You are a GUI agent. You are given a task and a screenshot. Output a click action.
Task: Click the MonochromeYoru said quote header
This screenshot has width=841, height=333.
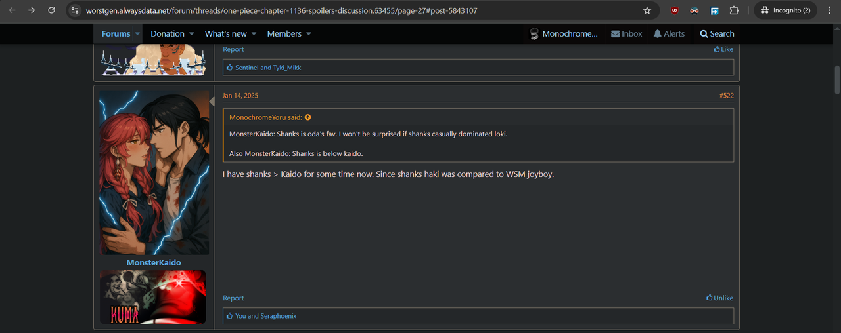point(265,117)
